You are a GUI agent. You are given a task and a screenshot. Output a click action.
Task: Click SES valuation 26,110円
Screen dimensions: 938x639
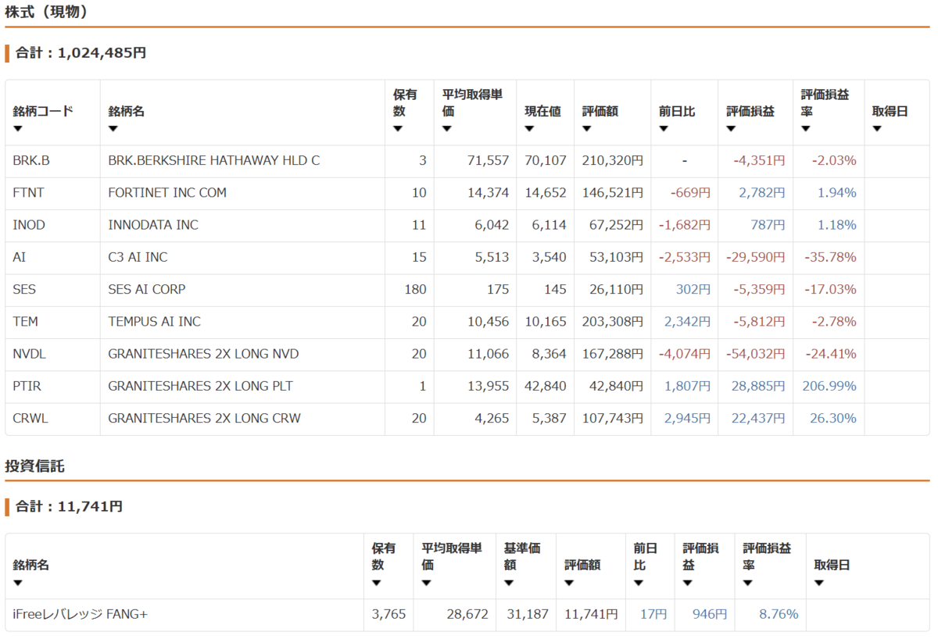point(616,289)
